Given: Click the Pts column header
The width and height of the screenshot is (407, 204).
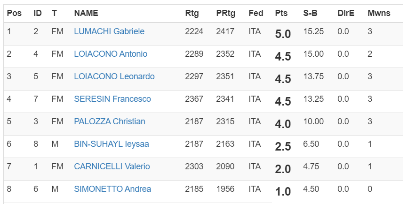Looking at the screenshot, I should tap(281, 13).
